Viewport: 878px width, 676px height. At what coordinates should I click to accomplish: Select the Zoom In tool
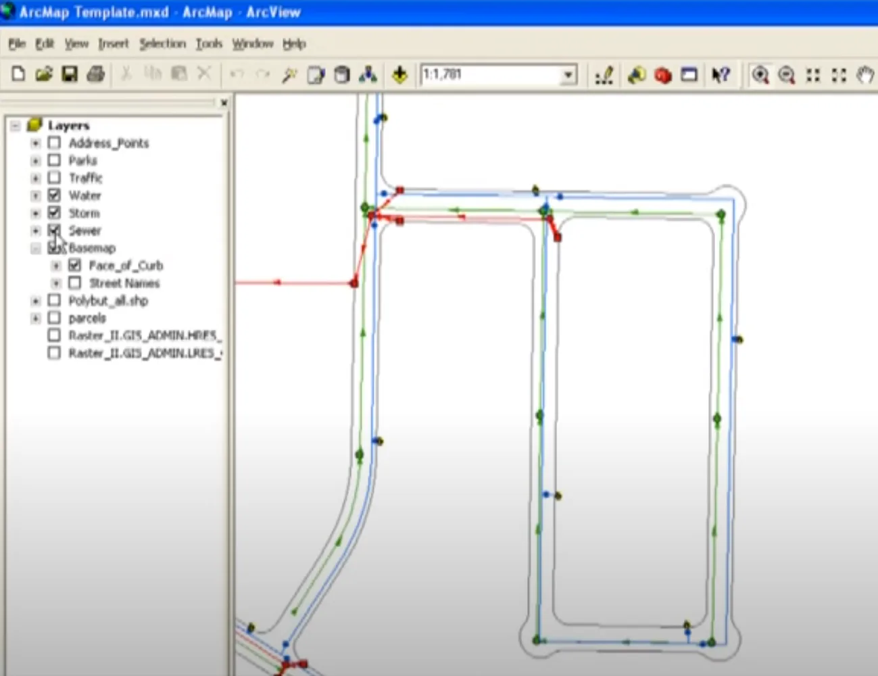[x=760, y=75]
